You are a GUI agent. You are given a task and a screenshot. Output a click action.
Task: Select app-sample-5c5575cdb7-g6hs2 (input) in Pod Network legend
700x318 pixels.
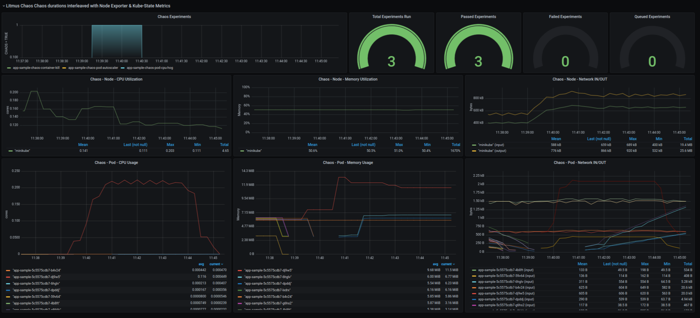point(506,305)
